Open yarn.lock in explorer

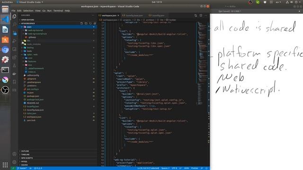point(58,120)
